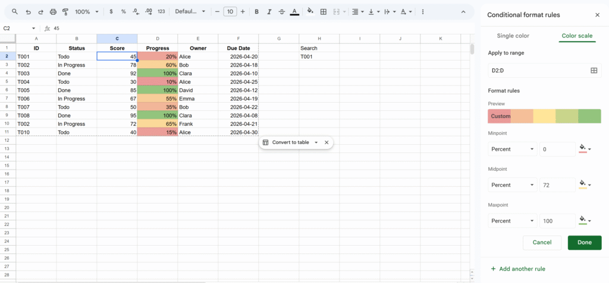Open the Default font family dropdown
The width and height of the screenshot is (609, 283).
coord(190,12)
